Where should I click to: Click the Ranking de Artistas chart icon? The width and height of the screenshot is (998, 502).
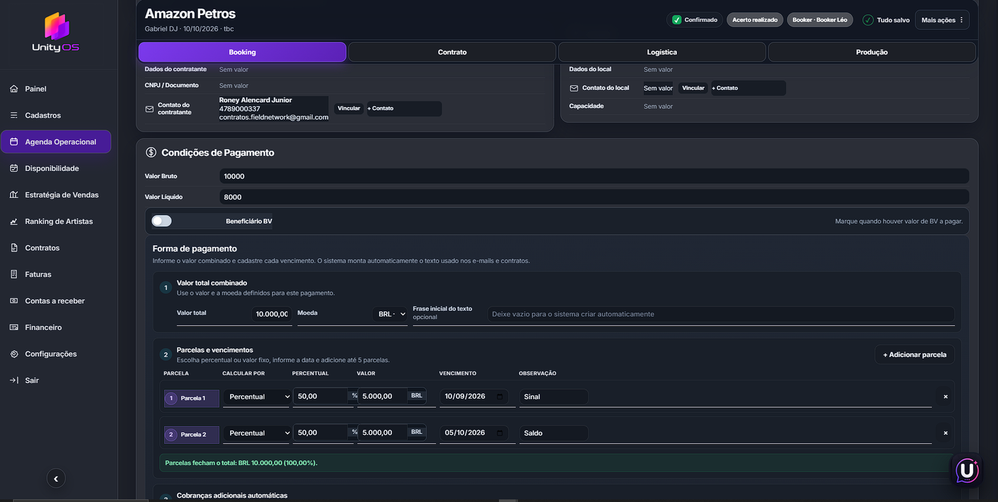[x=14, y=221]
